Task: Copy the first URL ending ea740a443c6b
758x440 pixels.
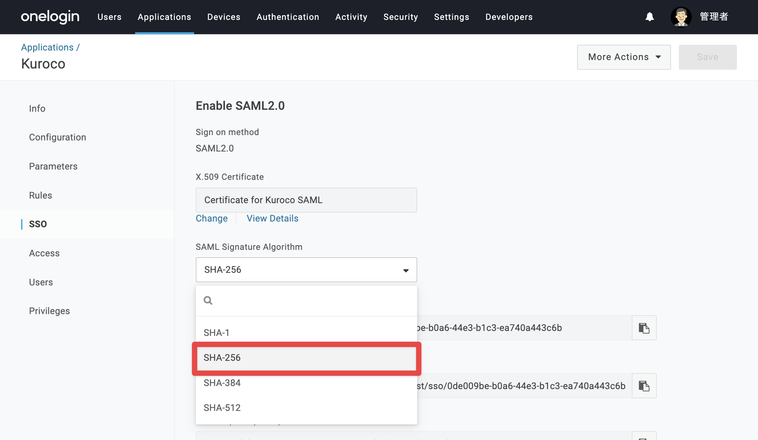Action: pos(644,328)
